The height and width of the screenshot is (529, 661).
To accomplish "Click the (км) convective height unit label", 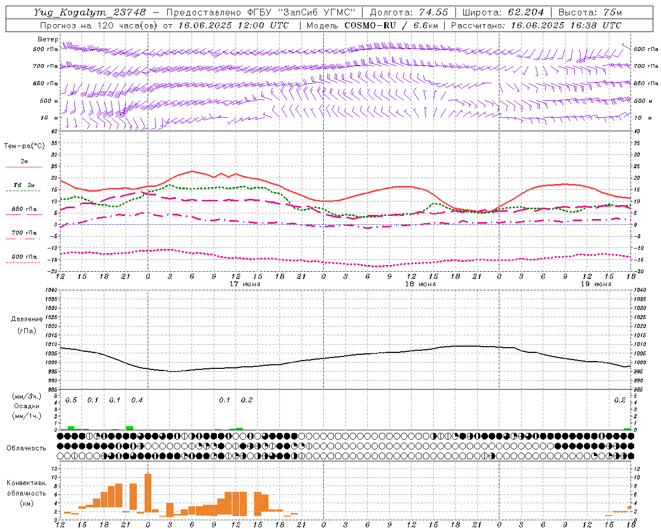I will pyautogui.click(x=26, y=503).
